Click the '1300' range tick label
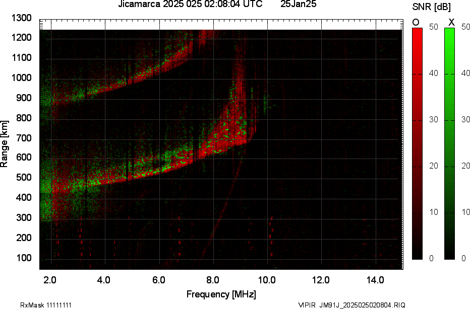This screenshot has width=470, height=309. 22,18
